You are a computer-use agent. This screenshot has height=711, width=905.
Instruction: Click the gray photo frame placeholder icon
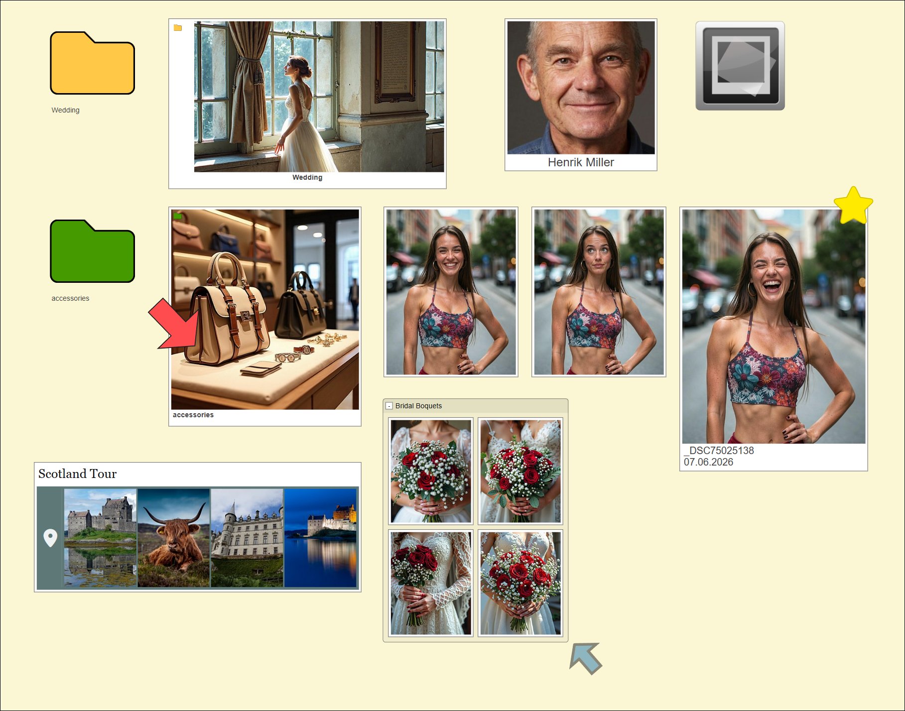point(740,66)
